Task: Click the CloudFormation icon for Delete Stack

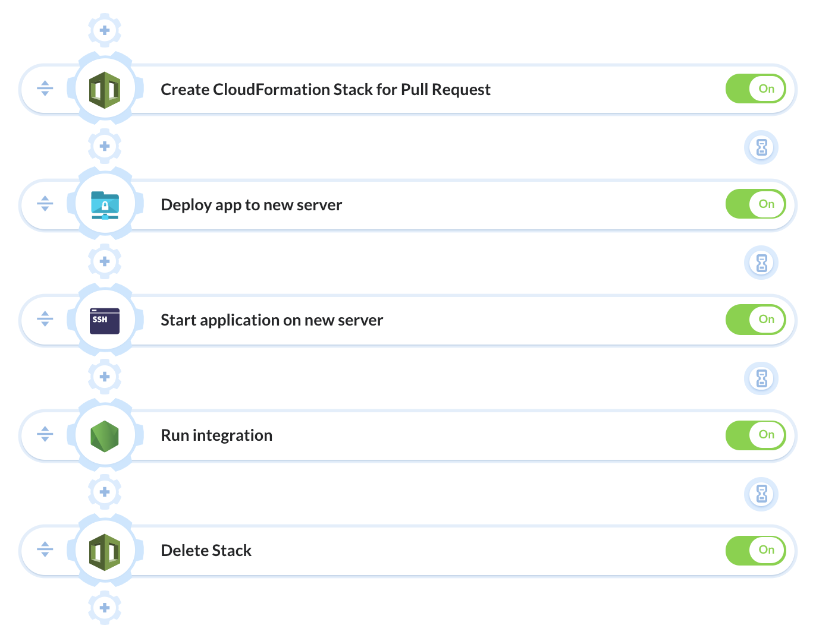Action: (105, 552)
